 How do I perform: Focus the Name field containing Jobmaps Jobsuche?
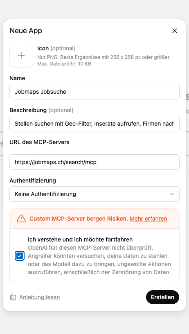click(x=94, y=92)
